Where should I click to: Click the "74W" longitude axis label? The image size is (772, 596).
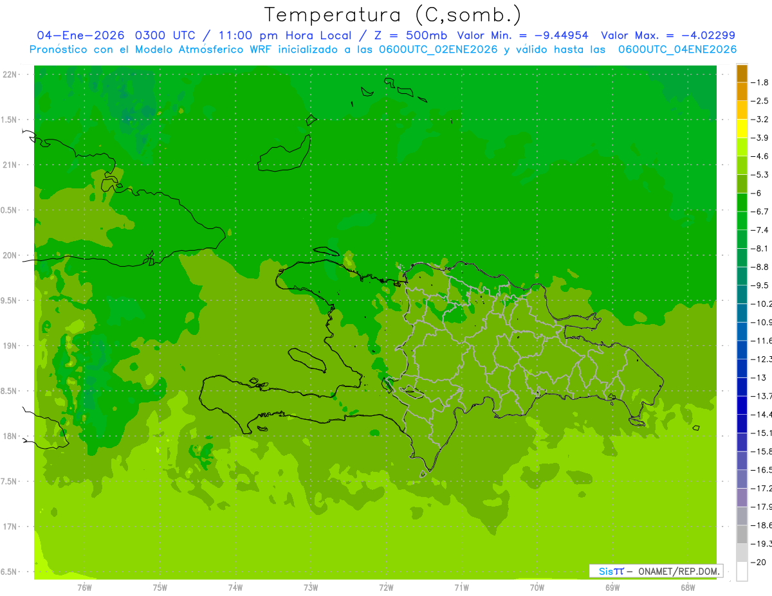(235, 588)
